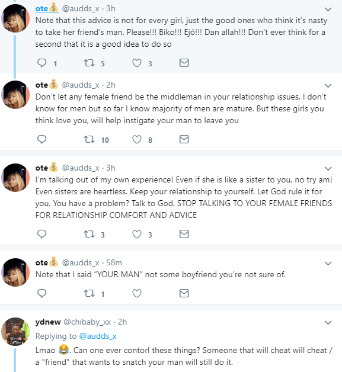Like the 'talking out of my own experience' tweet

point(137,234)
